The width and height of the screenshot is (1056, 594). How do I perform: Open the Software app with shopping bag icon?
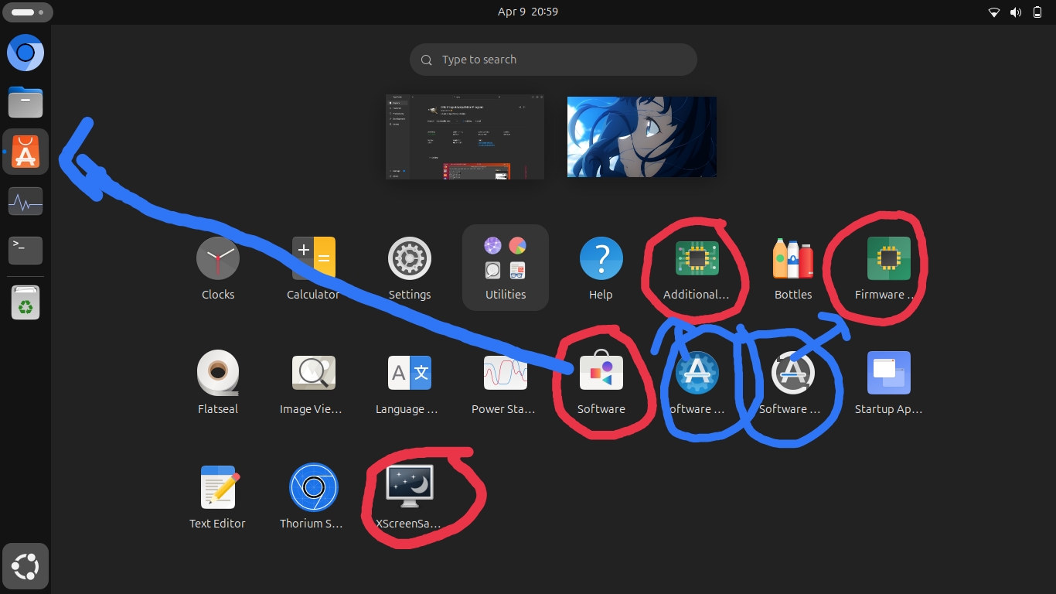point(601,373)
